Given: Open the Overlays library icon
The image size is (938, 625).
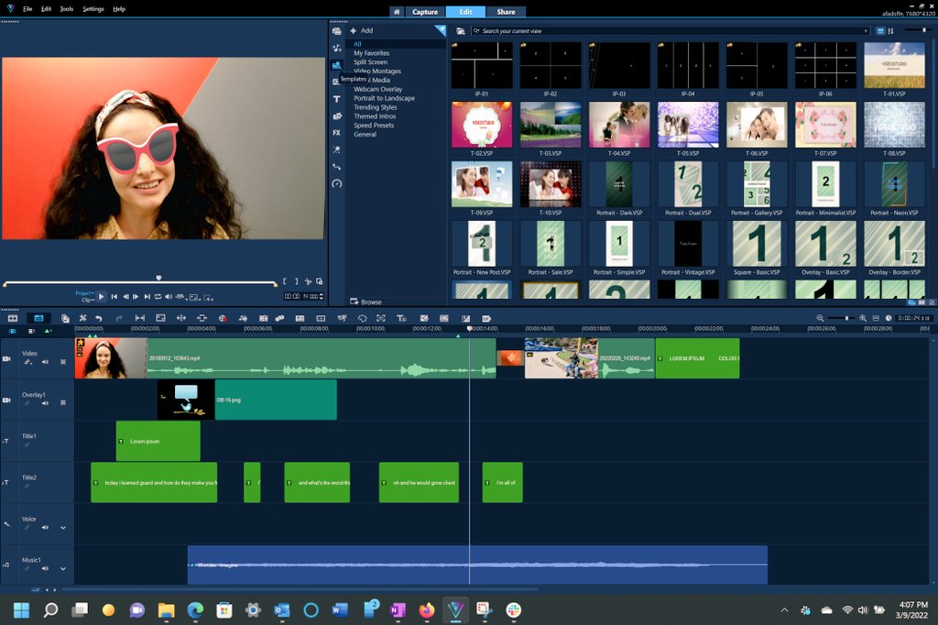Looking at the screenshot, I should 337,115.
